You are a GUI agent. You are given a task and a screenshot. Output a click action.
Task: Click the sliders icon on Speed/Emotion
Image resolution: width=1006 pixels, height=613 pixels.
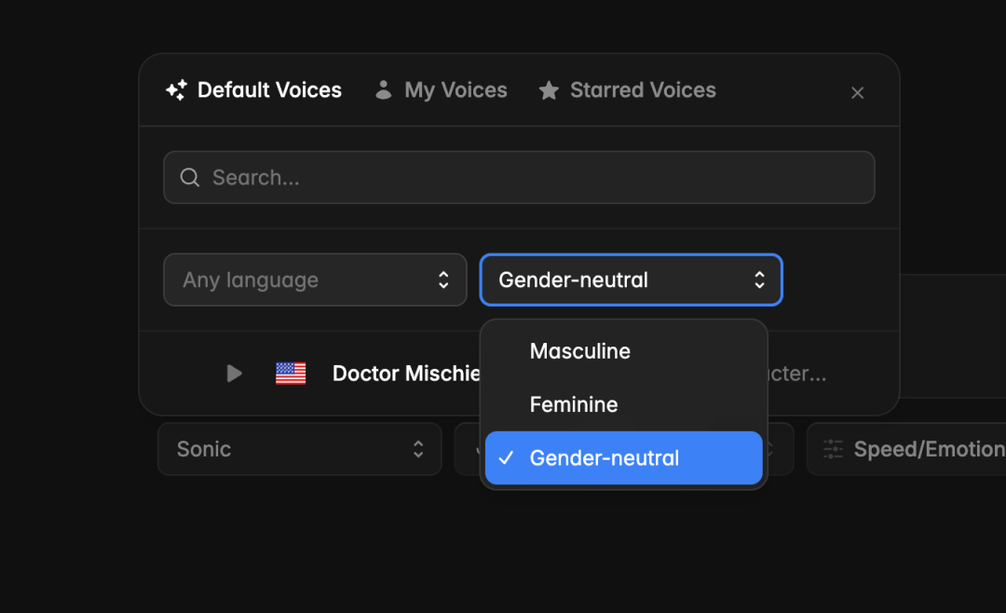[x=833, y=449]
